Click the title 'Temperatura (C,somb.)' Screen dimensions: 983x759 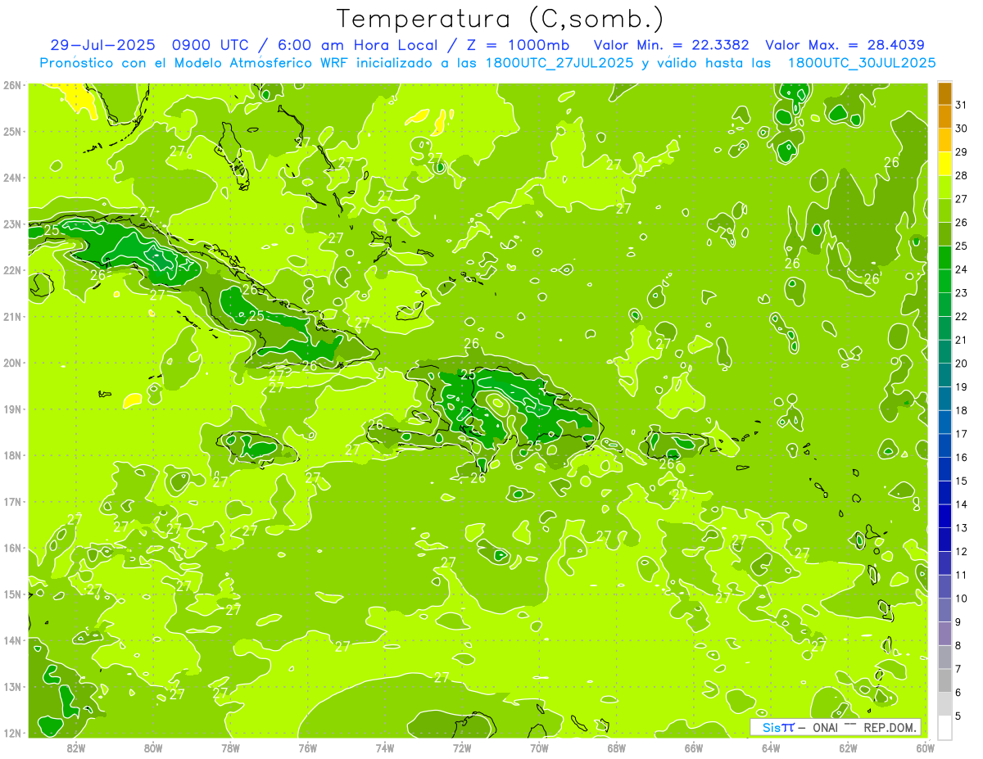click(501, 19)
